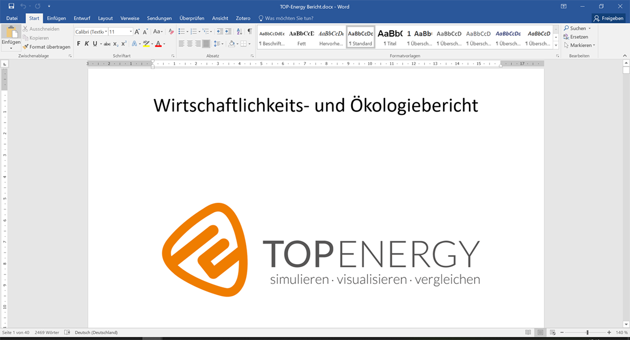Apply yellow text highlight color
Viewport: 630px width, 340px height.
tap(146, 44)
